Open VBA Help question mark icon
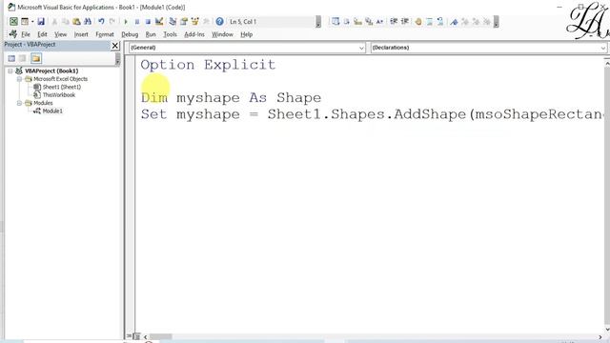This screenshot has height=343, width=610. [x=219, y=21]
